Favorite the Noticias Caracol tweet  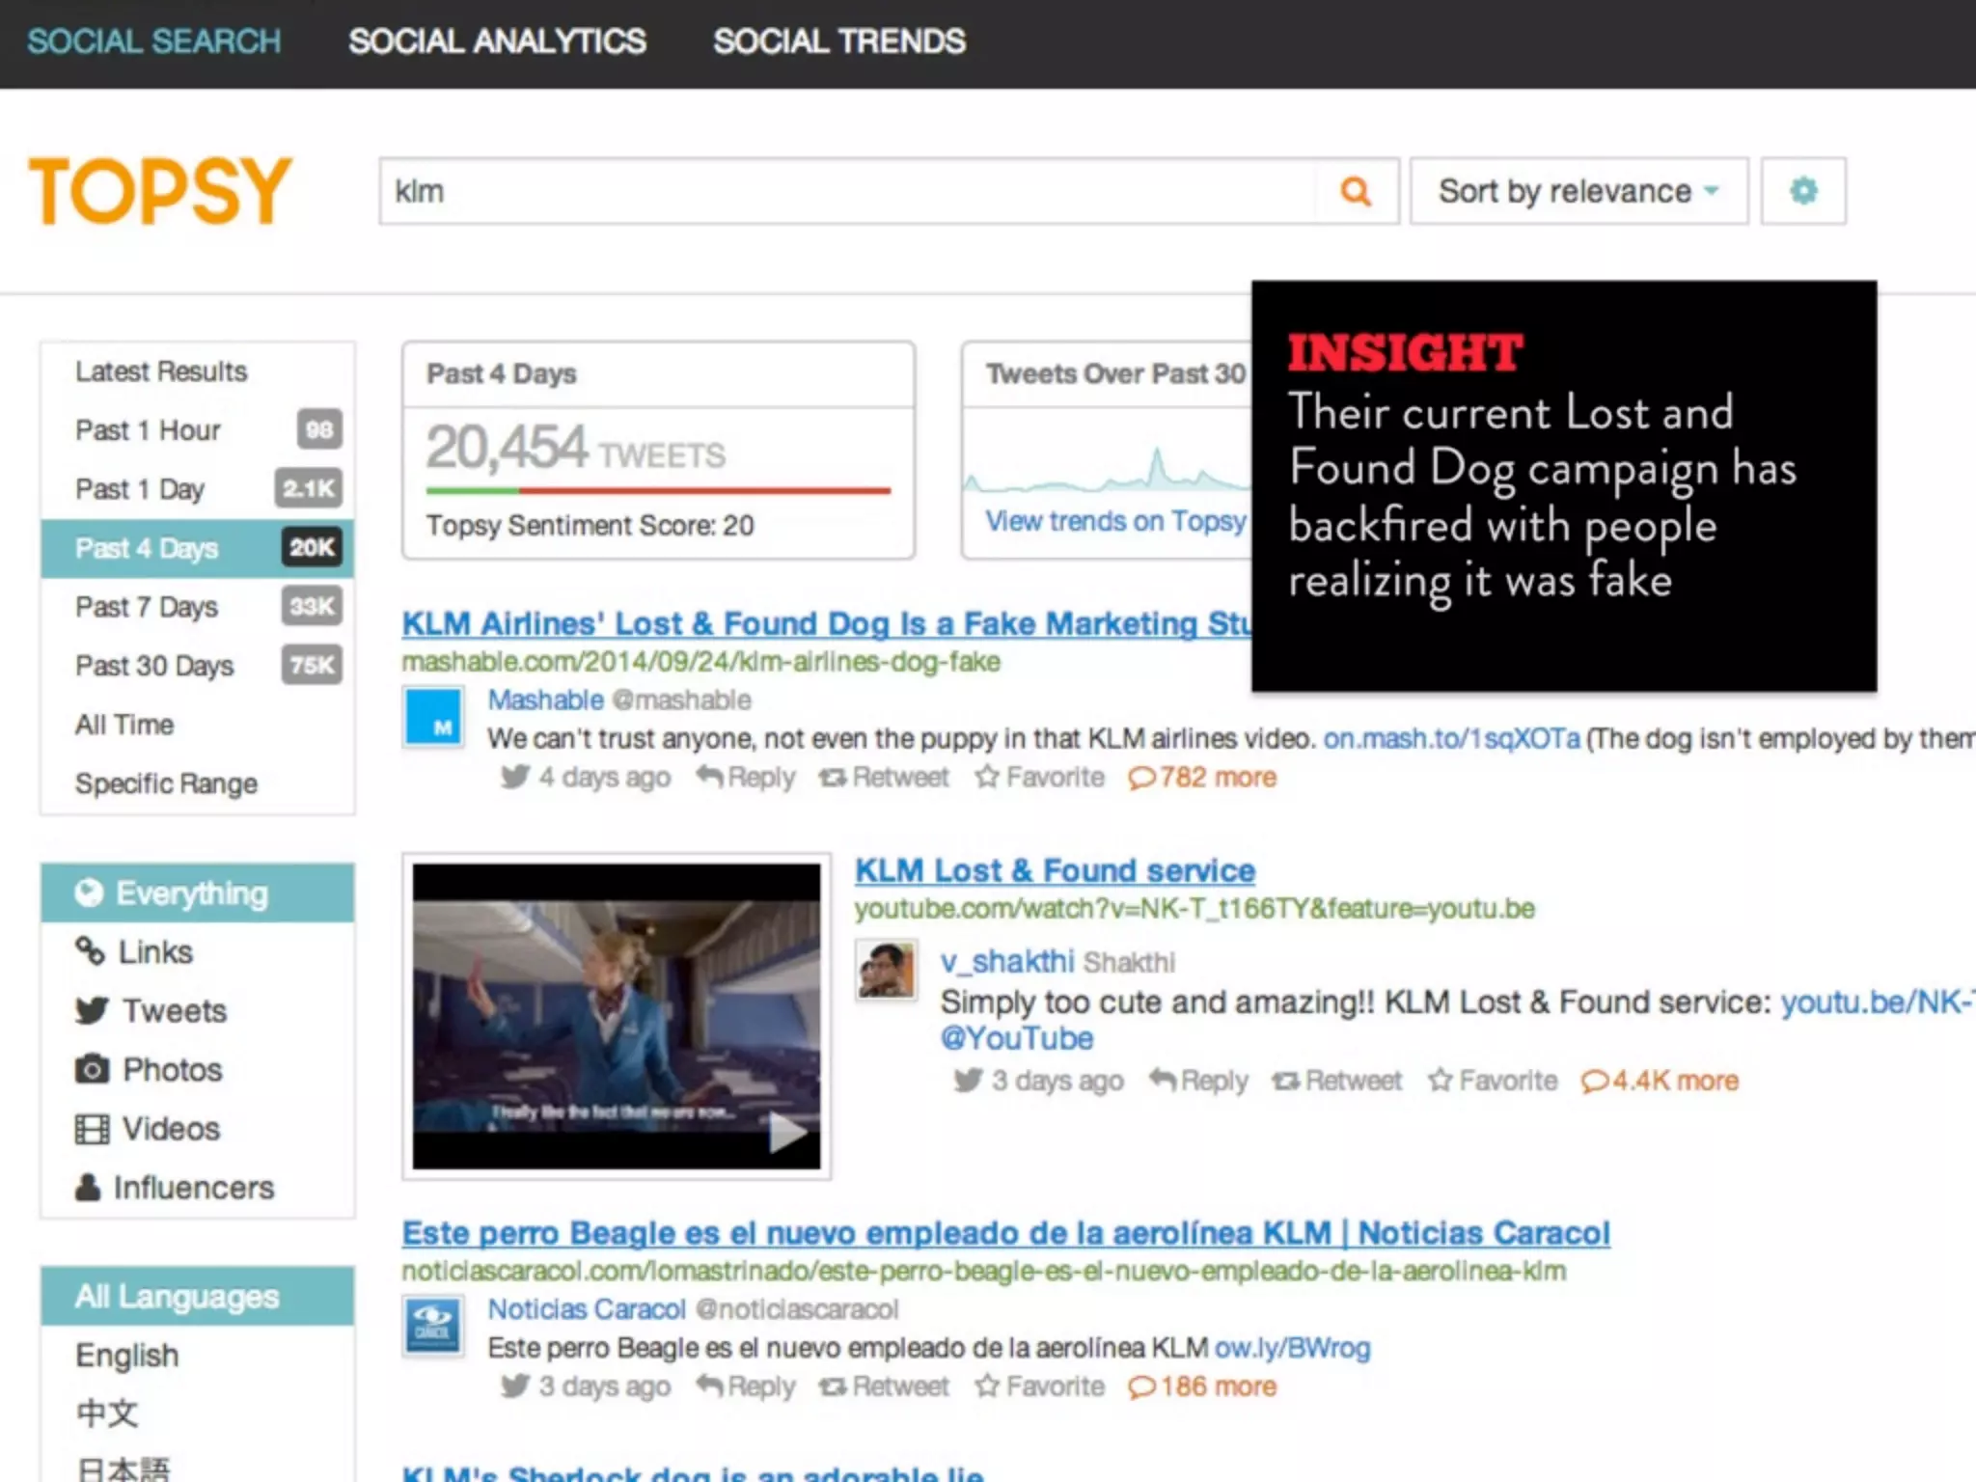[x=1039, y=1386]
